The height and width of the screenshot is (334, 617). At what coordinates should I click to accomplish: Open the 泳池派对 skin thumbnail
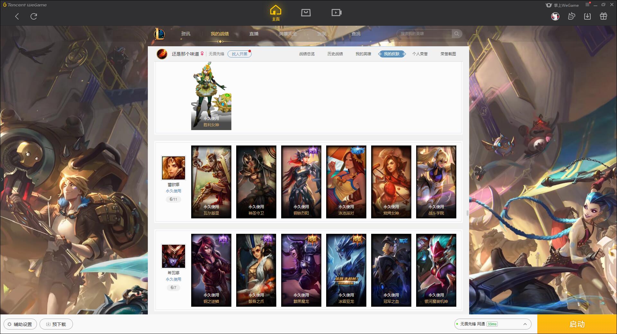[x=346, y=182]
